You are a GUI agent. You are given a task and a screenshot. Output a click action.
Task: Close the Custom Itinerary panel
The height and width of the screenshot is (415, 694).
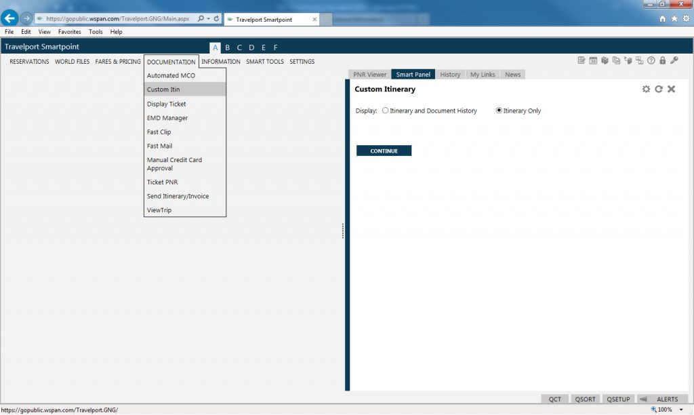coord(671,89)
